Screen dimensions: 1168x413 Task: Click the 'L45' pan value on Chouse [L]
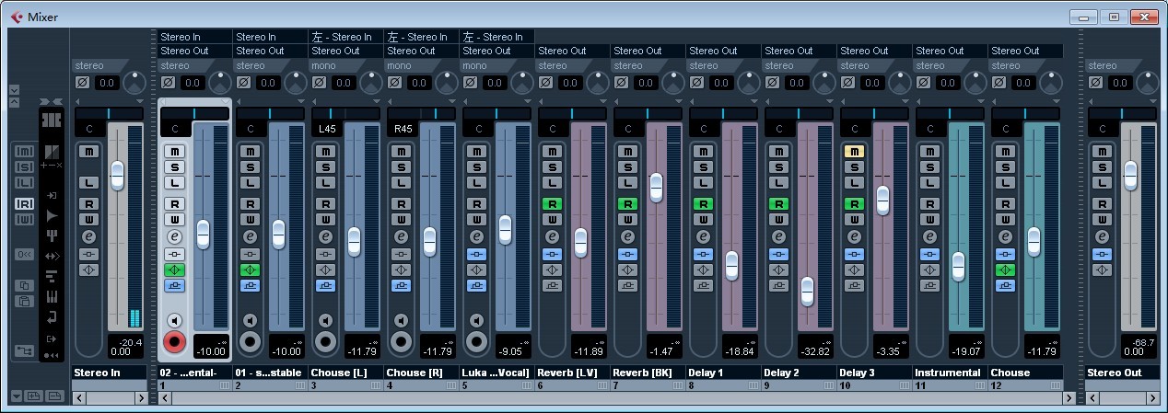327,129
